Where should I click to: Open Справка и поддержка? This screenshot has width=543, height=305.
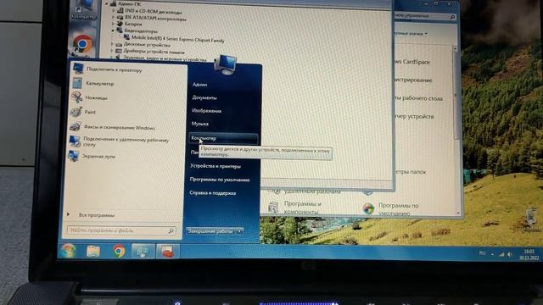[x=213, y=193]
